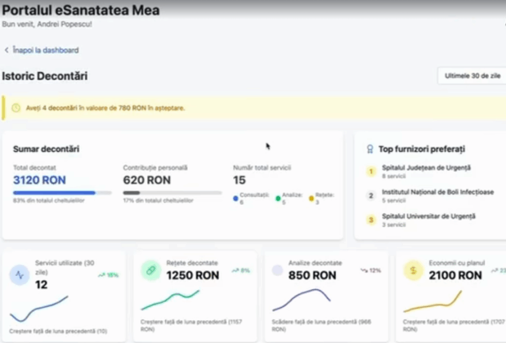Click the pill icon on Rețete decontate card
Image resolution: width=506 pixels, height=343 pixels.
(151, 271)
